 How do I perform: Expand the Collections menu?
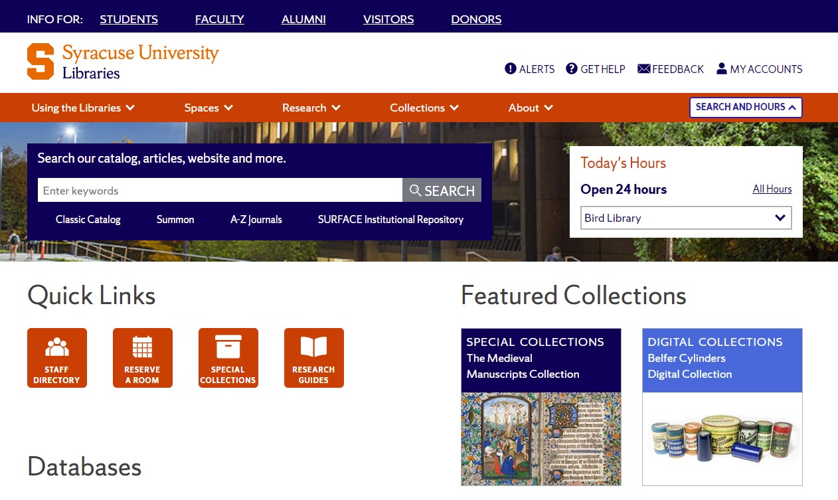[424, 108]
